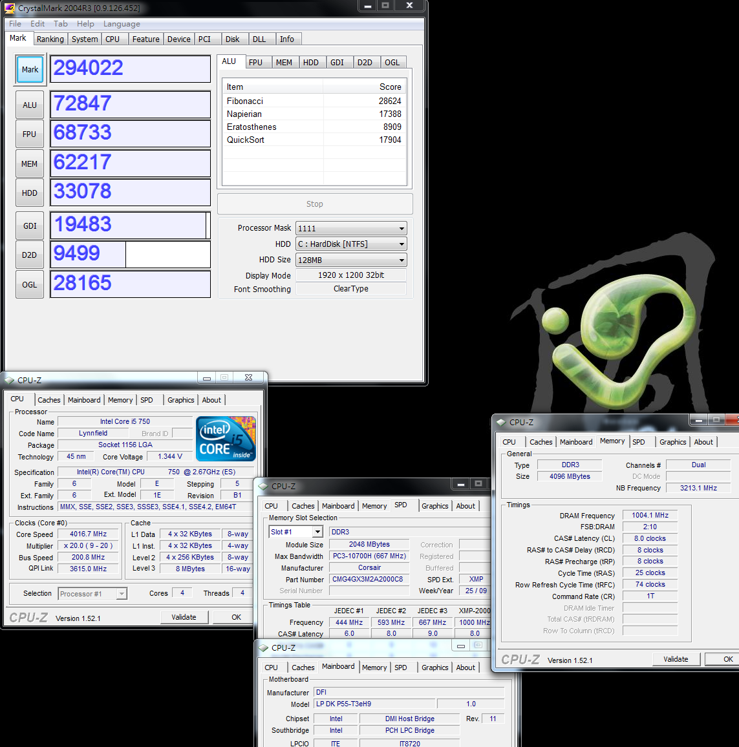
Task: Click the CPU-Z icon on the Lynnfield processor window
Action: point(10,380)
